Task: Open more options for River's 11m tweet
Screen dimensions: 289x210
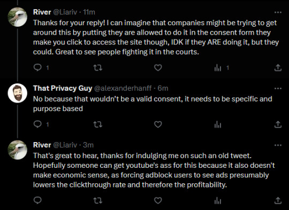Action: 278,12
